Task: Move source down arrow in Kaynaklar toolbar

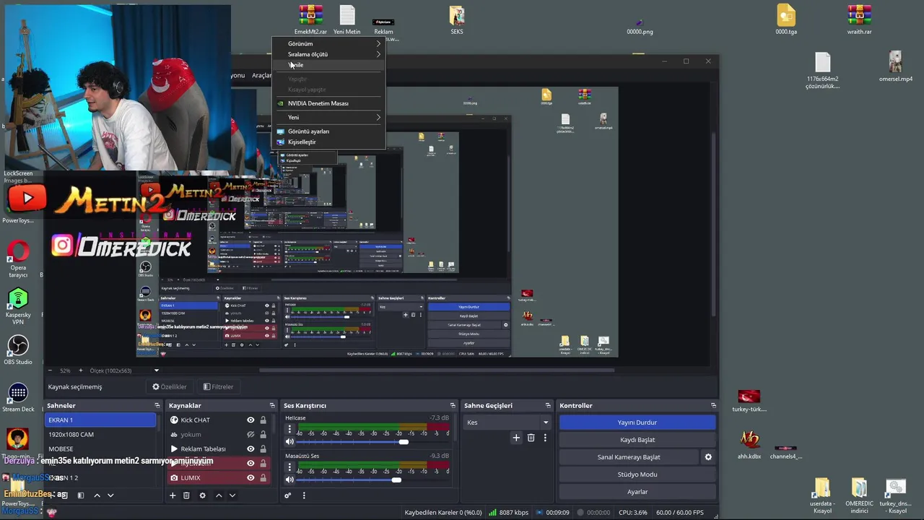Action: 232,495
